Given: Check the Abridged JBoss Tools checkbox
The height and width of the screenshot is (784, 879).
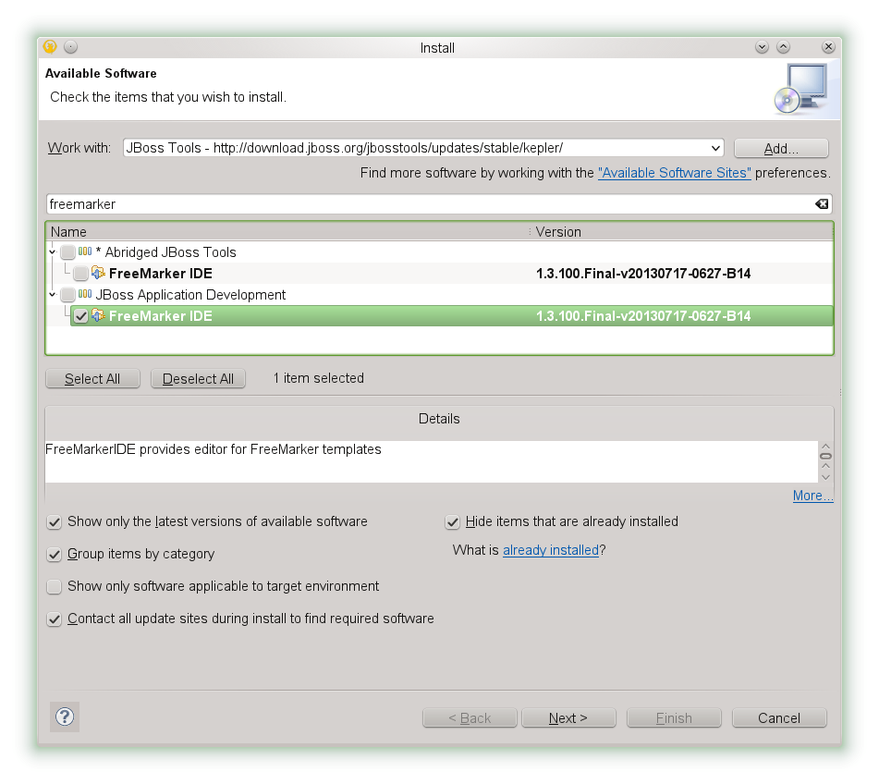Looking at the screenshot, I should pos(68,252).
